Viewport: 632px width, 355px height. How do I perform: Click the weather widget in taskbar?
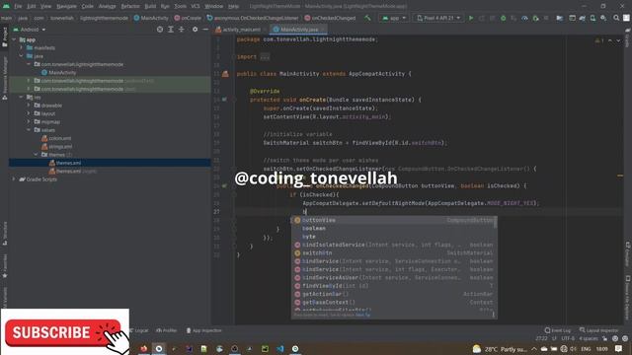(x=500, y=349)
